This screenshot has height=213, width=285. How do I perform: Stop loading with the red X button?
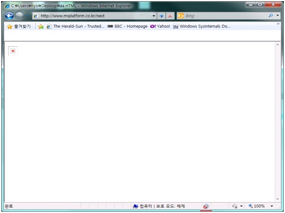coord(170,16)
